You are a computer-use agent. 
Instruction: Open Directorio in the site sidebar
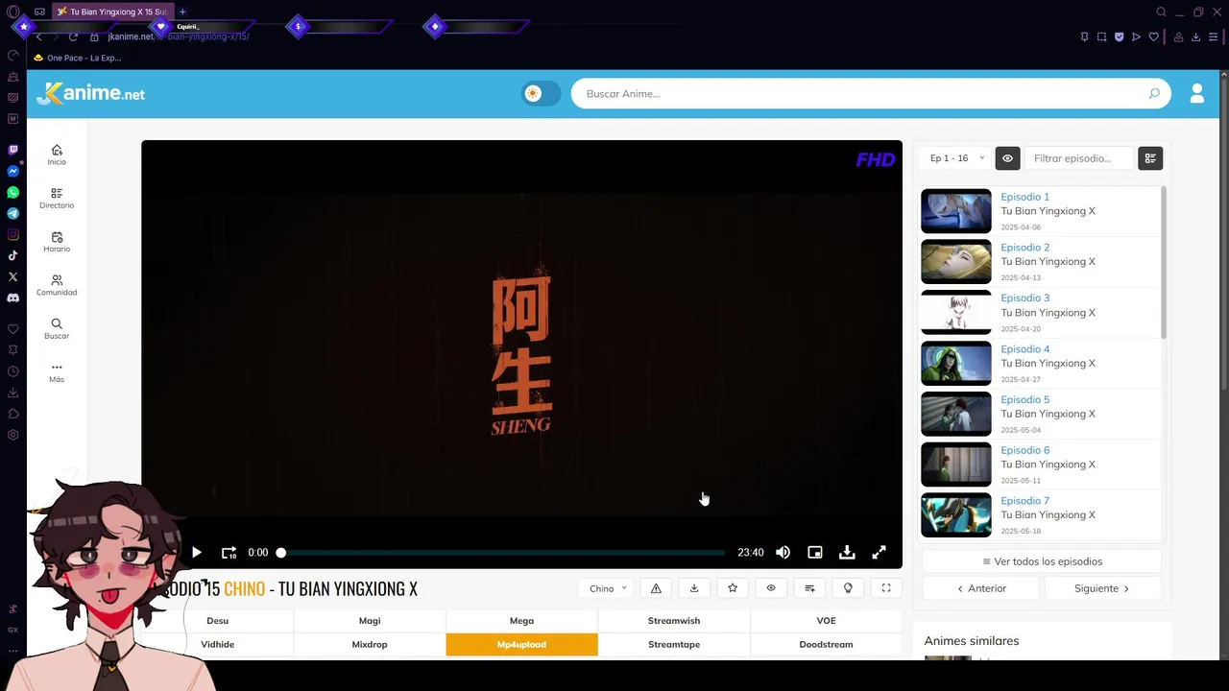(57, 199)
